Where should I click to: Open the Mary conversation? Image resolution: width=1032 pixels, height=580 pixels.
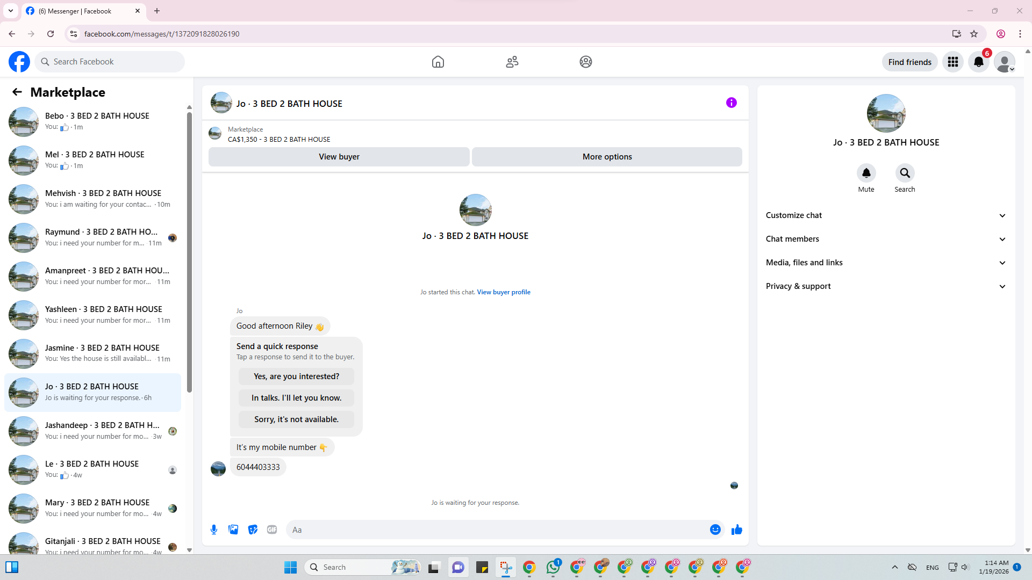click(x=92, y=508)
